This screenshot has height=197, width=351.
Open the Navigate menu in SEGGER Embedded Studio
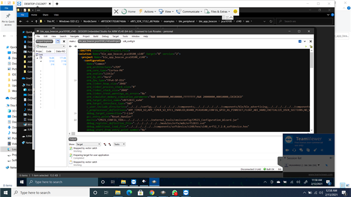pos(75,36)
